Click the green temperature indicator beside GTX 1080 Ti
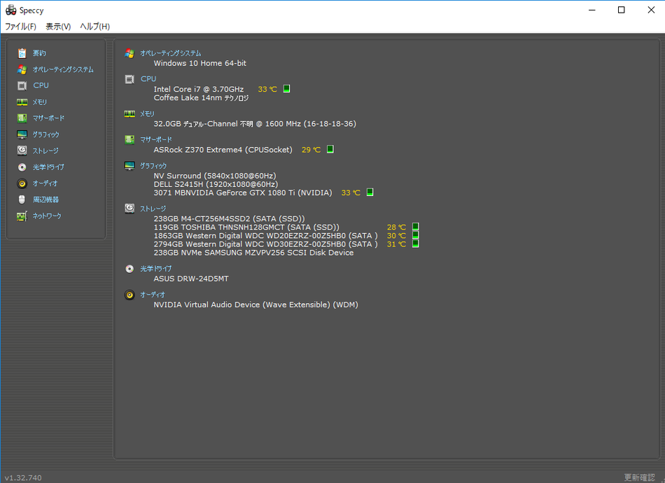 [x=370, y=192]
